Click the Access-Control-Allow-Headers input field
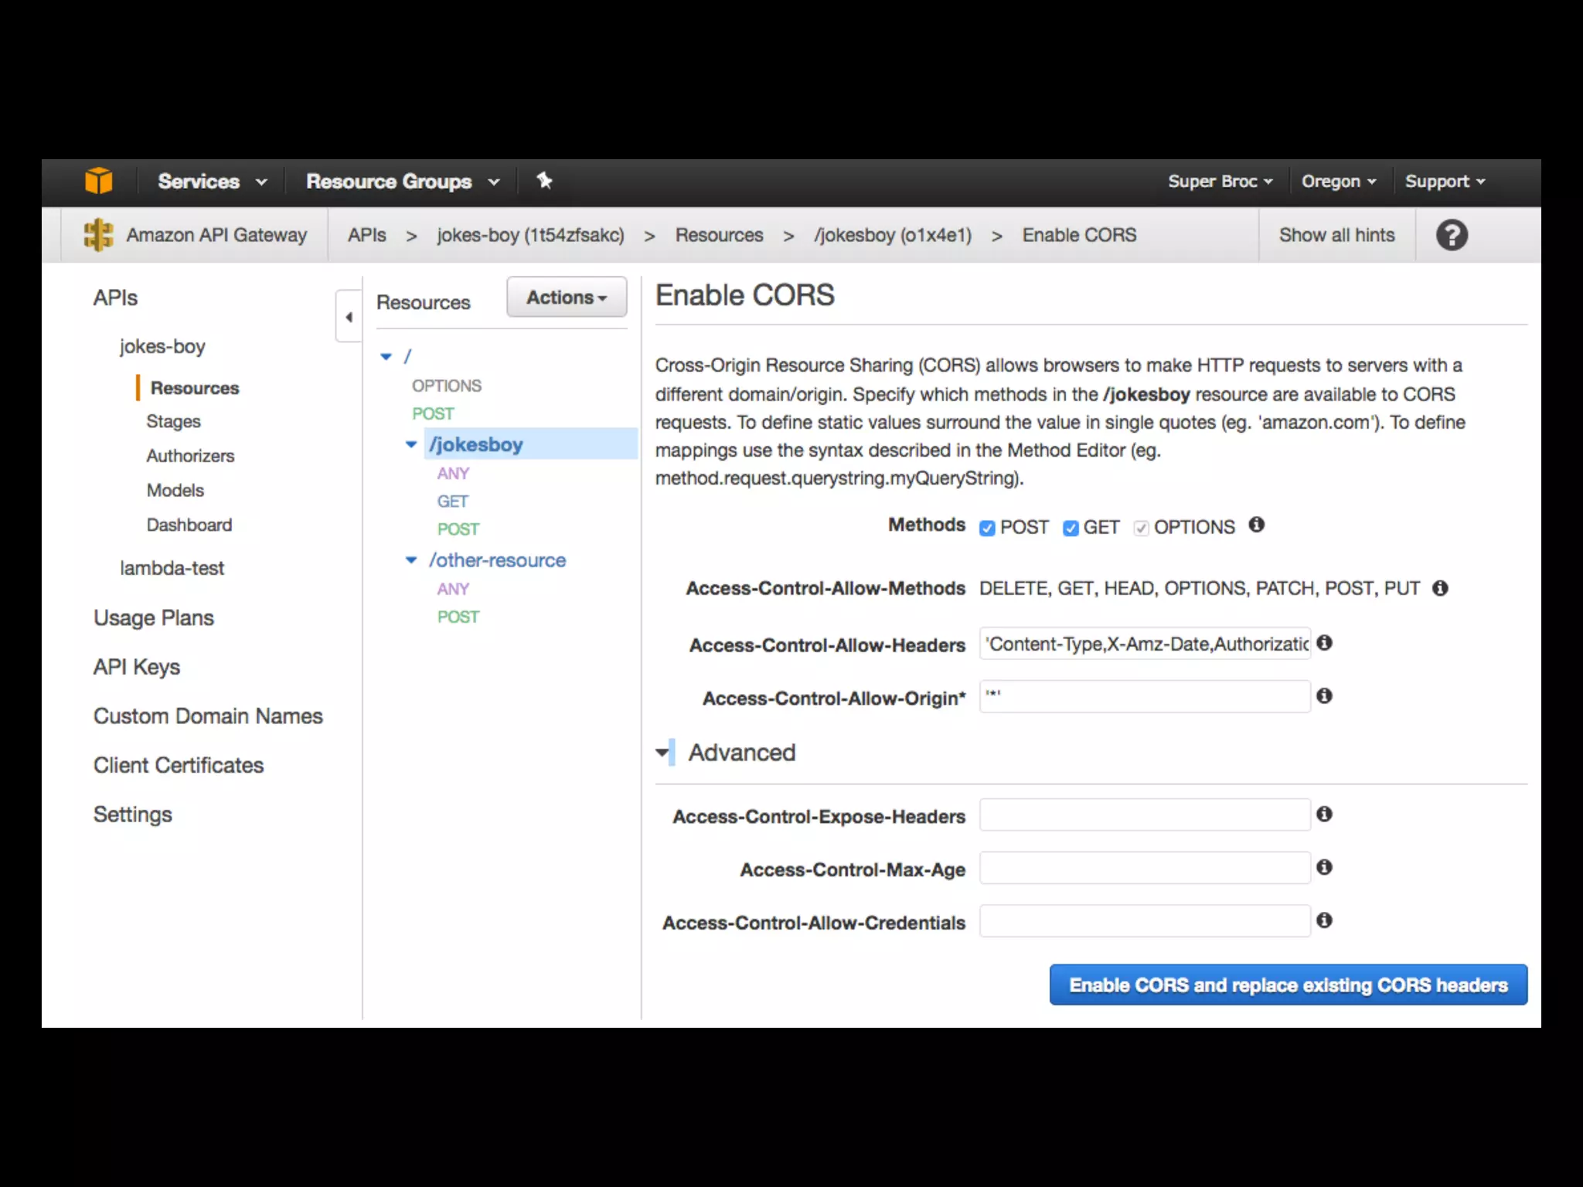This screenshot has height=1187, width=1583. (x=1145, y=643)
